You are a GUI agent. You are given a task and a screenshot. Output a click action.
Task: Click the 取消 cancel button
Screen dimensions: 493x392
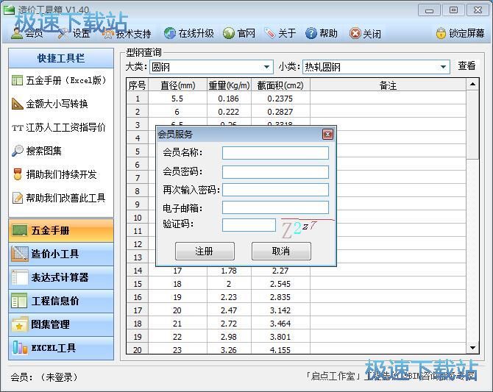[x=281, y=251]
